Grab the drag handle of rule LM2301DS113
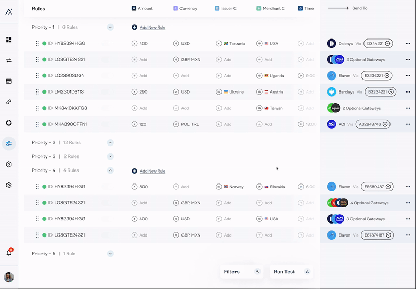416x289 pixels. tap(37, 91)
